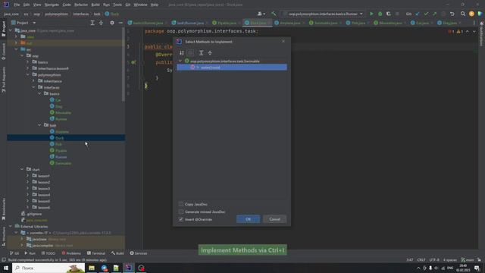485x273 pixels.
Task: Open the Navigate menu
Action: point(52,5)
